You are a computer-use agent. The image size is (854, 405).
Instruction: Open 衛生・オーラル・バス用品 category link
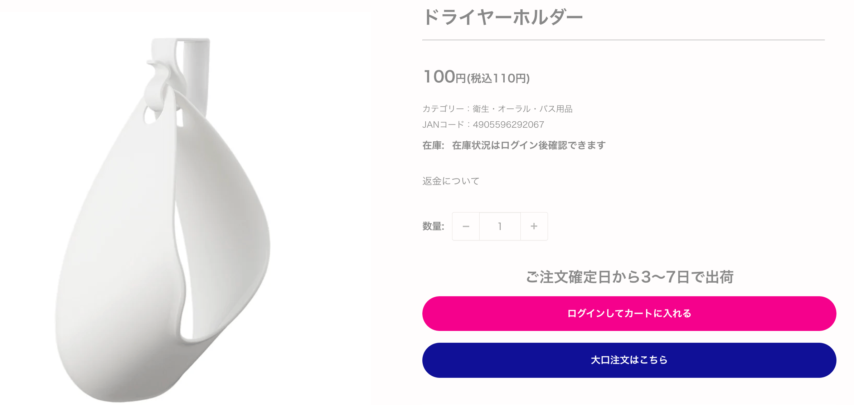point(523,109)
